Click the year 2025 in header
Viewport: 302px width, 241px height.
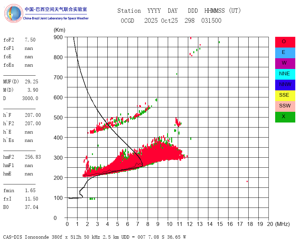click(x=151, y=20)
